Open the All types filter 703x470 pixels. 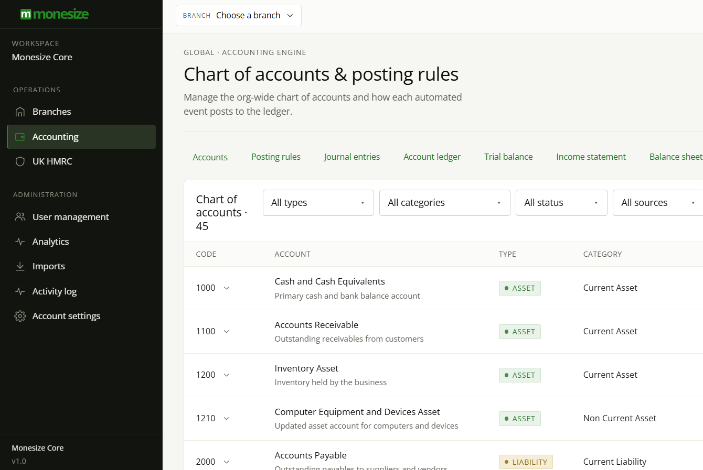318,203
